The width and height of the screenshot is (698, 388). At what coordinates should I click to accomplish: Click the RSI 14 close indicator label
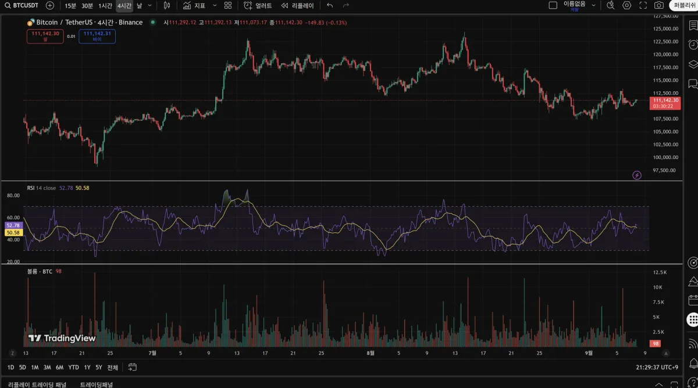point(41,188)
